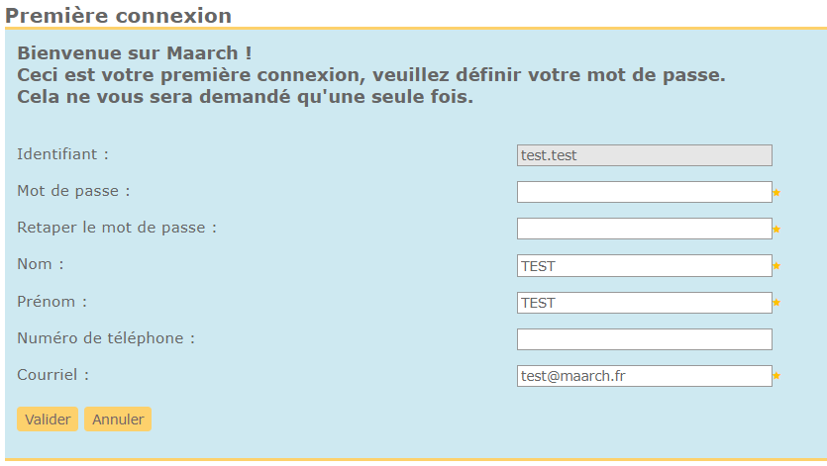Click the "Identifiant :" label
Viewport: 827px width, 466px height.
click(x=62, y=154)
